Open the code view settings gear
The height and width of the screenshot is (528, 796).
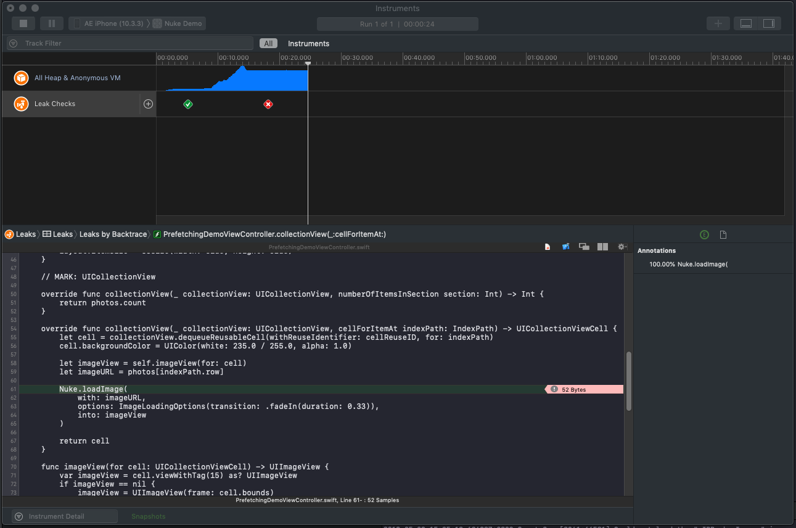[x=622, y=246]
